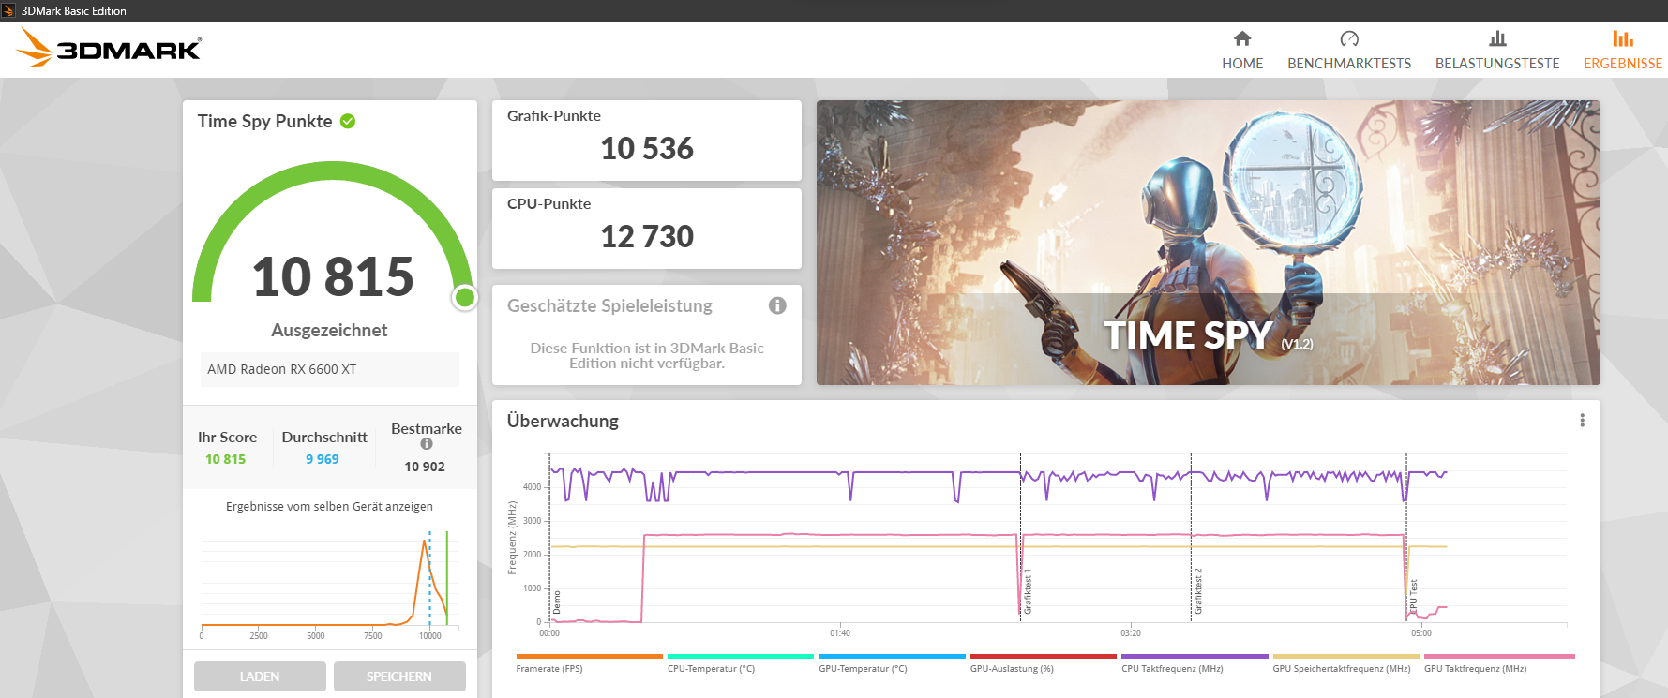Image resolution: width=1668 pixels, height=698 pixels.
Task: Click the SPEICHERN button
Action: coord(399,676)
